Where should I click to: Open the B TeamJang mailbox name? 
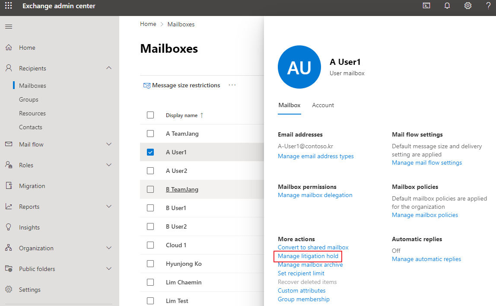tap(182, 190)
